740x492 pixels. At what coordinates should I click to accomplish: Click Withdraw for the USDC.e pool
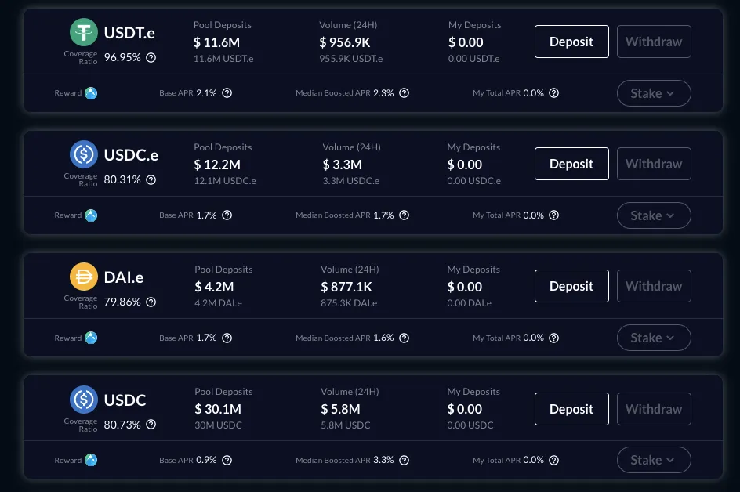pos(654,164)
